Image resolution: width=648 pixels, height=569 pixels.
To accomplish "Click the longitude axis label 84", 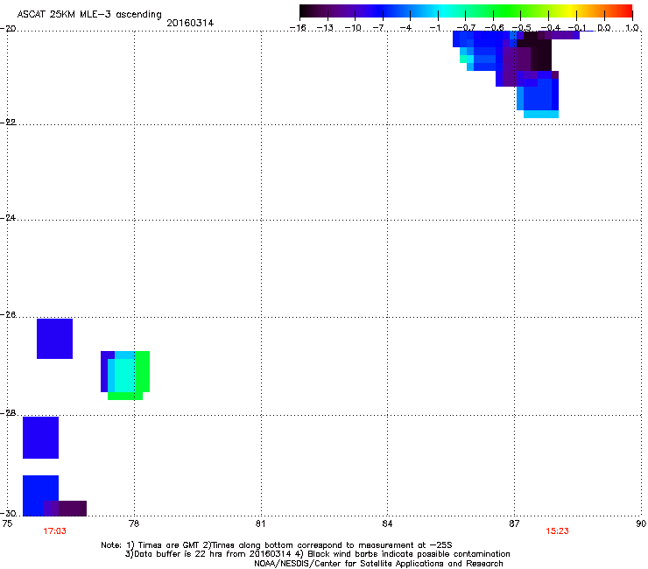I will [x=387, y=523].
